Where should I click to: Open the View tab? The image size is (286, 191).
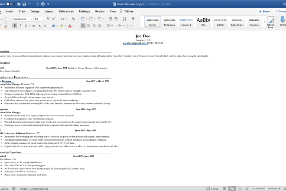113,11
